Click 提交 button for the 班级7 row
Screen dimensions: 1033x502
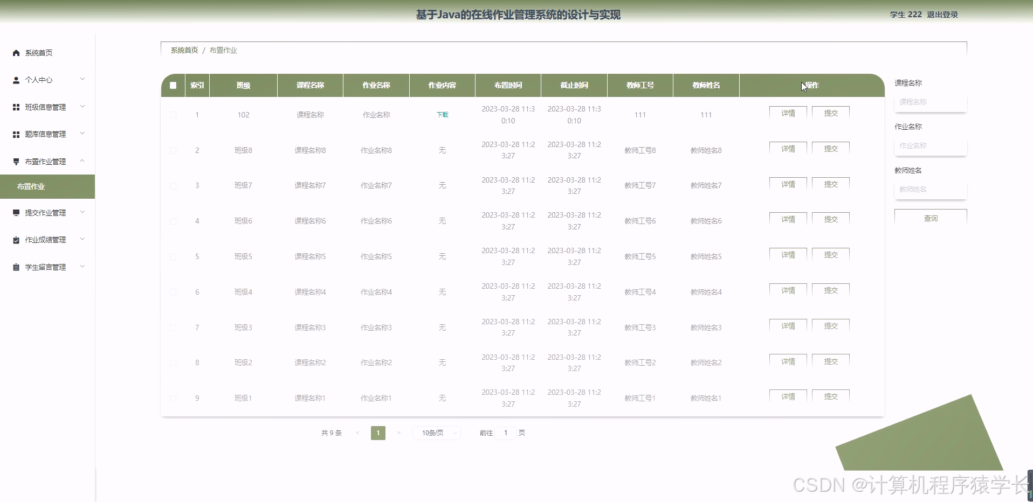tap(831, 184)
